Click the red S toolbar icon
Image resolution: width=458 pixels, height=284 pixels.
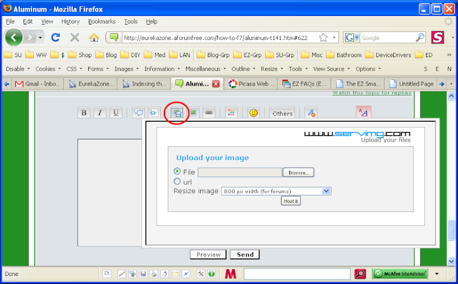[x=437, y=37]
